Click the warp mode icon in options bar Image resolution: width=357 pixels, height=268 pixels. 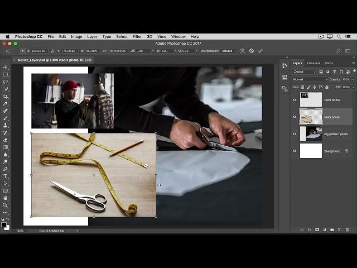(x=243, y=51)
